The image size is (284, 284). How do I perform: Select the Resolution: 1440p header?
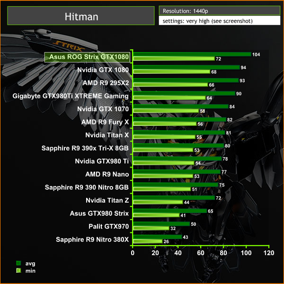220,11
